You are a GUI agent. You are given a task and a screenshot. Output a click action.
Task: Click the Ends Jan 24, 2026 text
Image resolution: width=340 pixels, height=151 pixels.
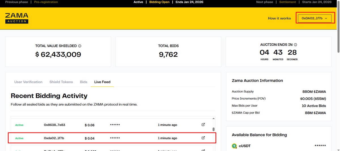[x=189, y=2]
